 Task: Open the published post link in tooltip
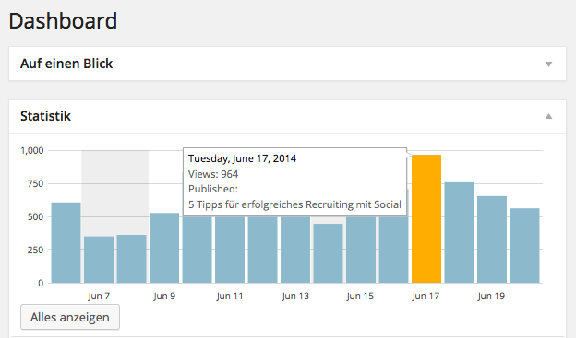click(x=294, y=204)
